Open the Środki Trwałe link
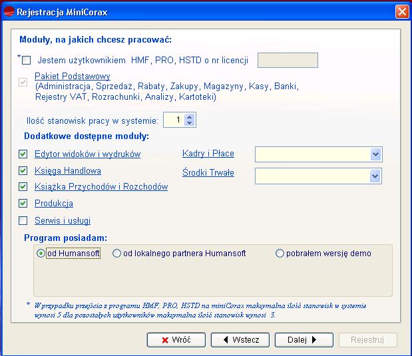This screenshot has height=356, width=412. pyautogui.click(x=208, y=172)
